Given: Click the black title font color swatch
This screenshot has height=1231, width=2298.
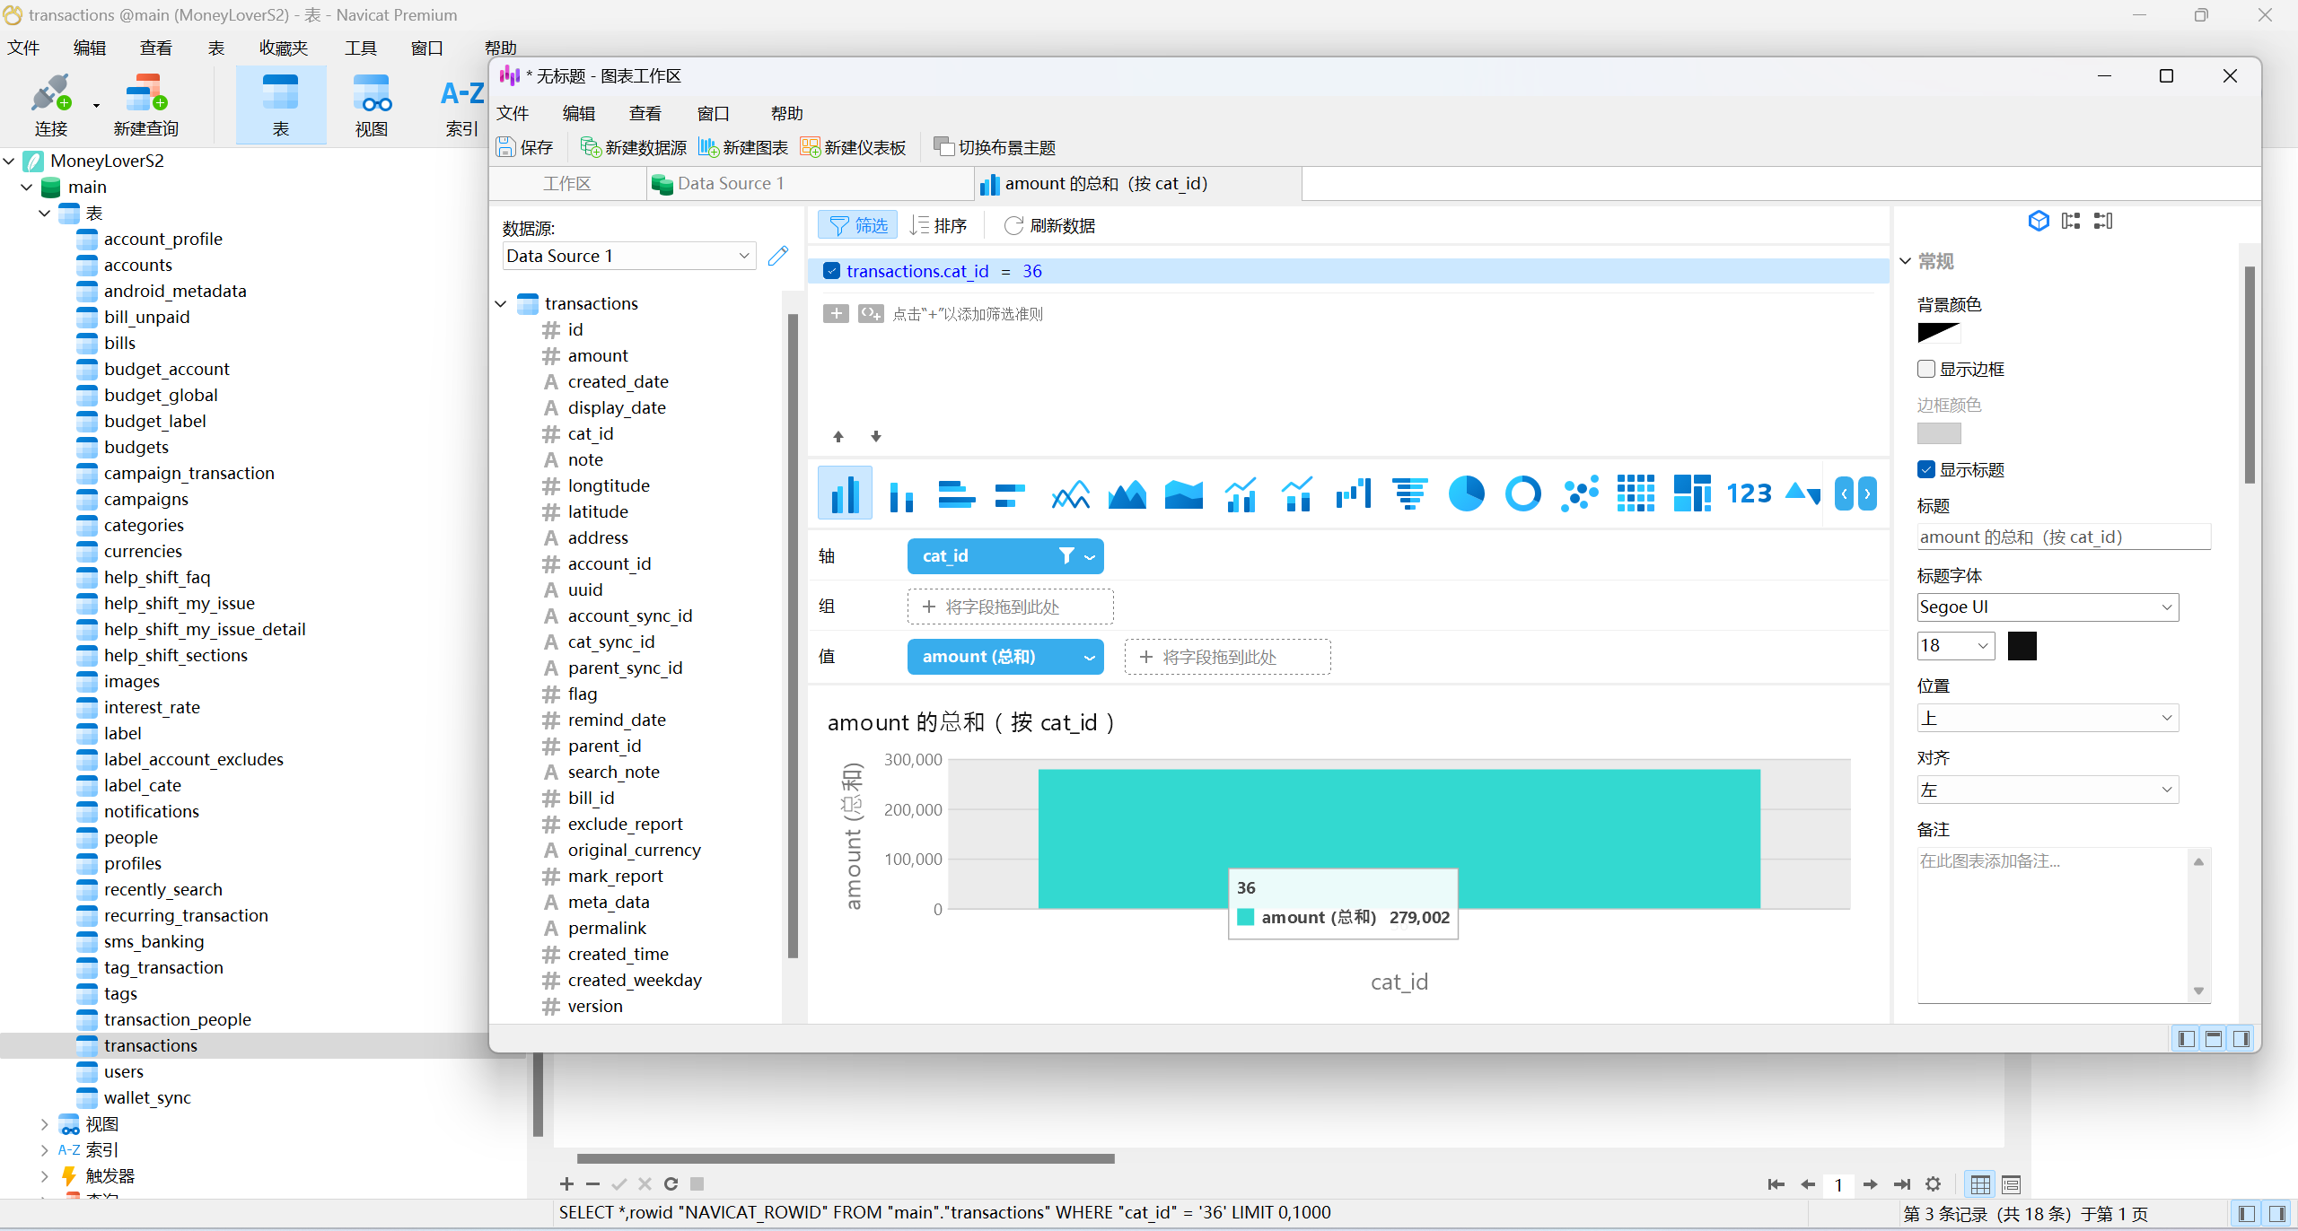Looking at the screenshot, I should 2022,646.
